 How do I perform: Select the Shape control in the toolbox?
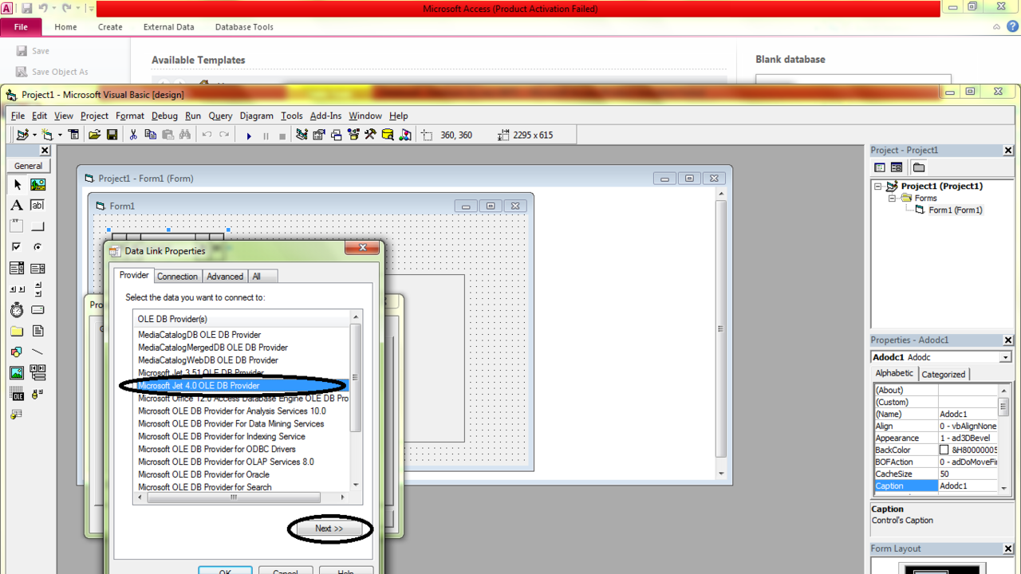(x=17, y=352)
